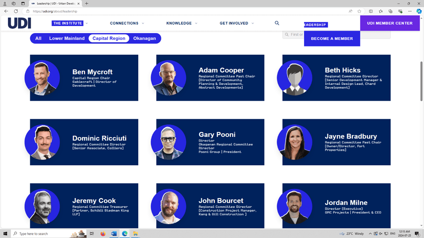The height and width of the screenshot is (238, 424).
Task: Switch the region filter to All
Action: (x=38, y=38)
